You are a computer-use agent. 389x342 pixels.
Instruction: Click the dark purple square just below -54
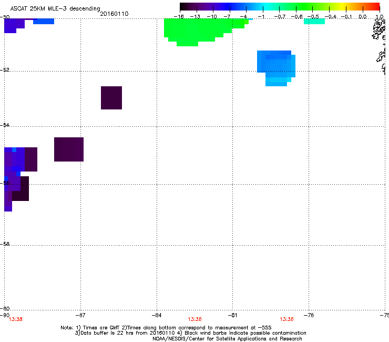(69, 149)
